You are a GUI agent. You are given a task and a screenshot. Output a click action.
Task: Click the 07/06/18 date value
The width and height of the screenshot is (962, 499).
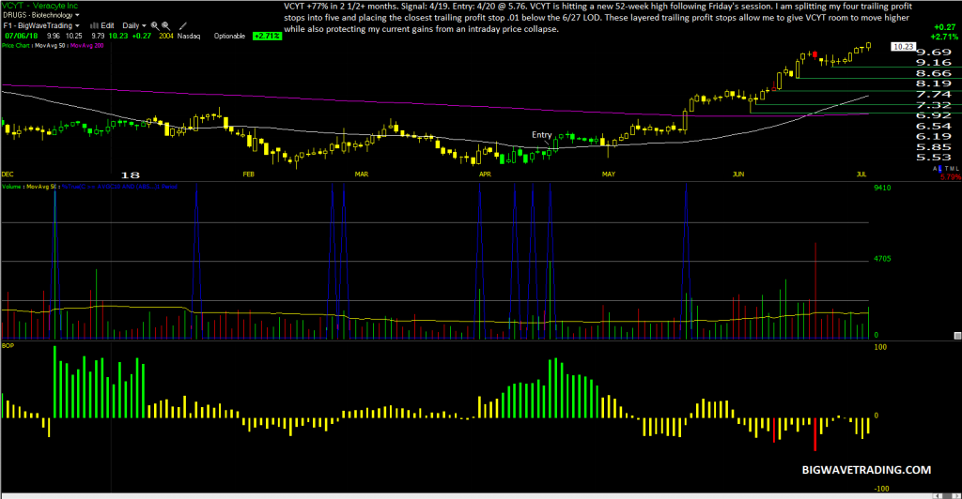pyautogui.click(x=22, y=37)
